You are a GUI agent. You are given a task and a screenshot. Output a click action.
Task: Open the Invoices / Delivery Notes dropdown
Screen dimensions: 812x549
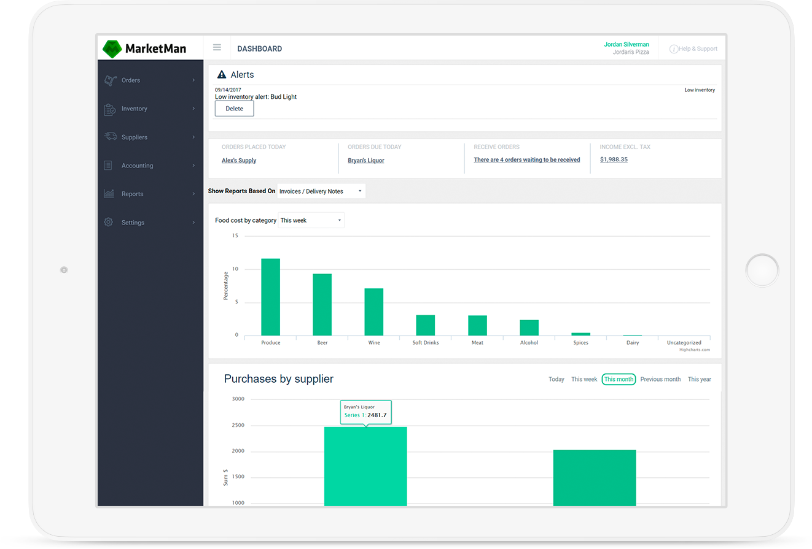point(321,191)
